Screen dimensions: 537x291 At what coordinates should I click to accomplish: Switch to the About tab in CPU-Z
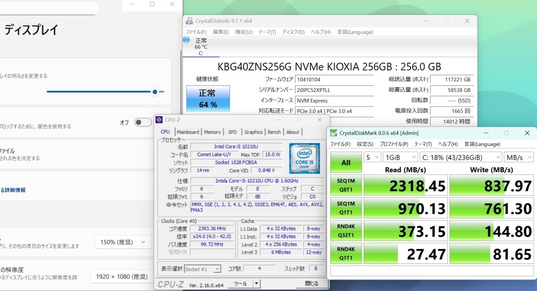coord(293,132)
